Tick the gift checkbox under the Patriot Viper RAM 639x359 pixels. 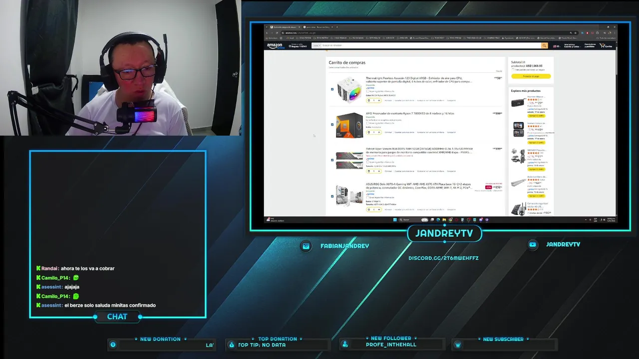click(x=367, y=162)
